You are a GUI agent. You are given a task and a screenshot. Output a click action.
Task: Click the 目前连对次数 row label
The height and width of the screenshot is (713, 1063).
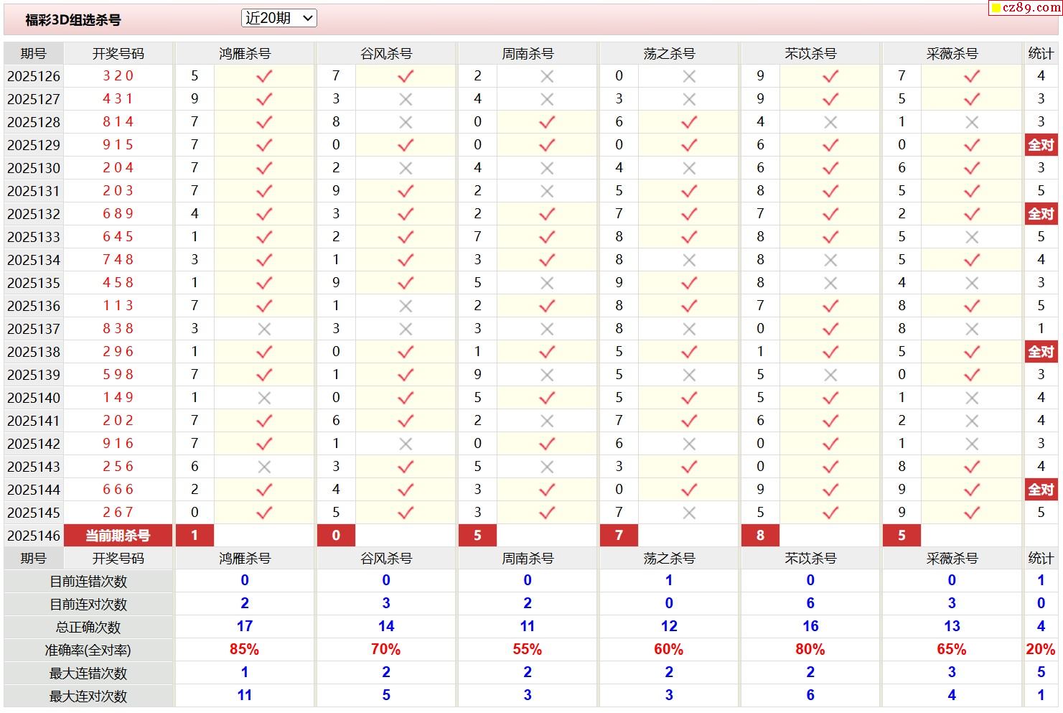[x=88, y=605]
